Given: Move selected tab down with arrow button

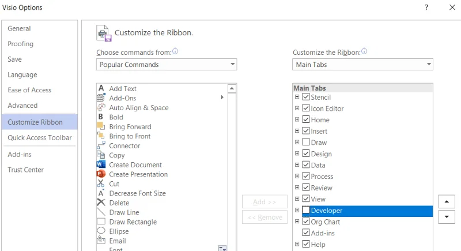Looking at the screenshot, I should coord(447,217).
